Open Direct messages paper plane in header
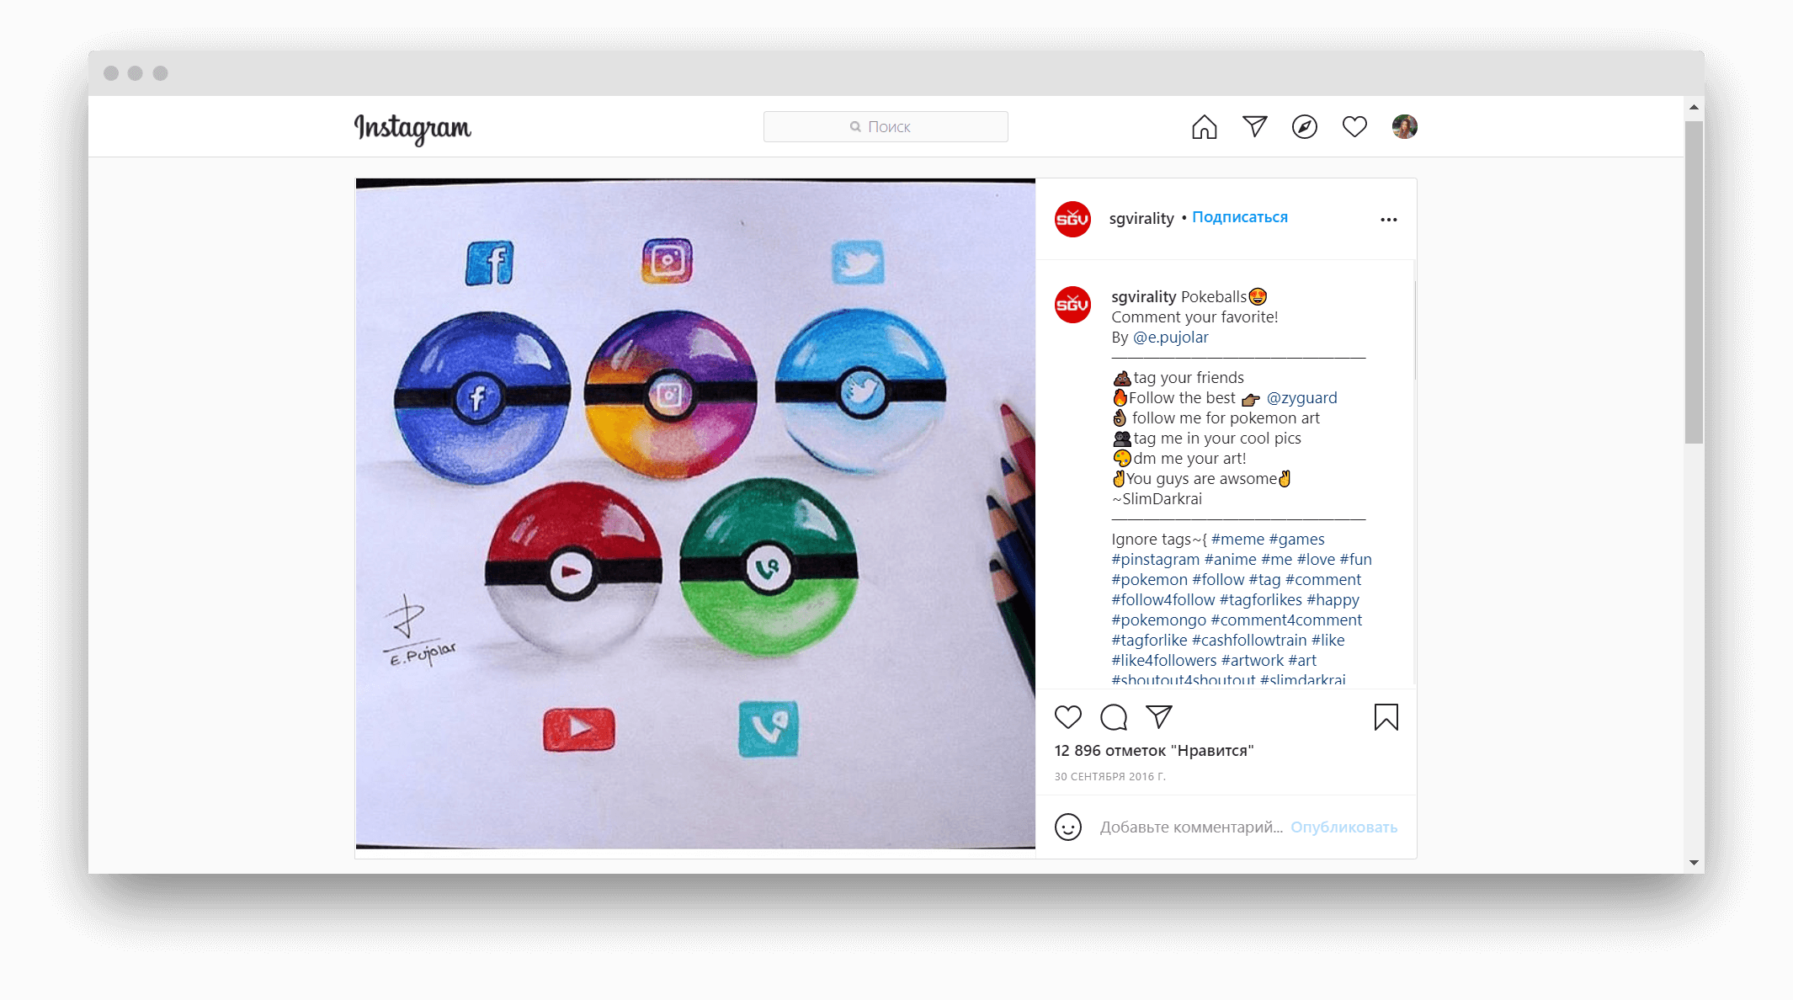 (1254, 126)
